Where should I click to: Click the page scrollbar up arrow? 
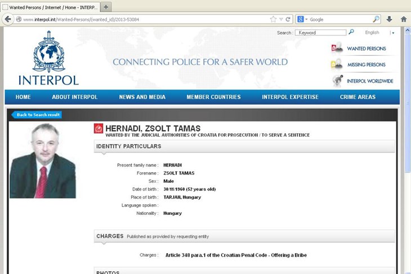(408, 30)
